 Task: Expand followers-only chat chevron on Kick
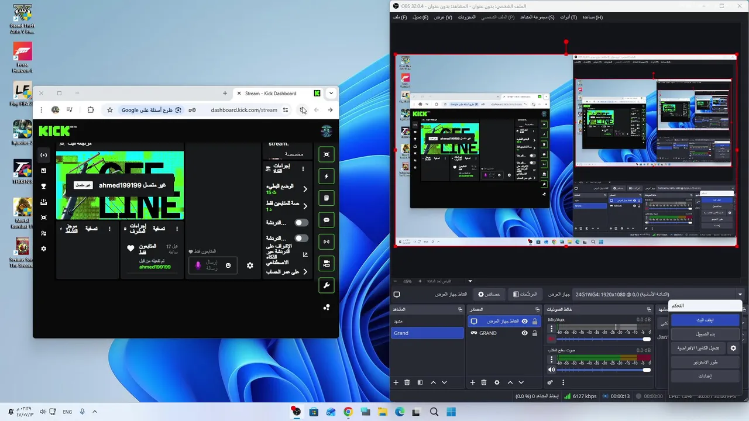pos(305,205)
